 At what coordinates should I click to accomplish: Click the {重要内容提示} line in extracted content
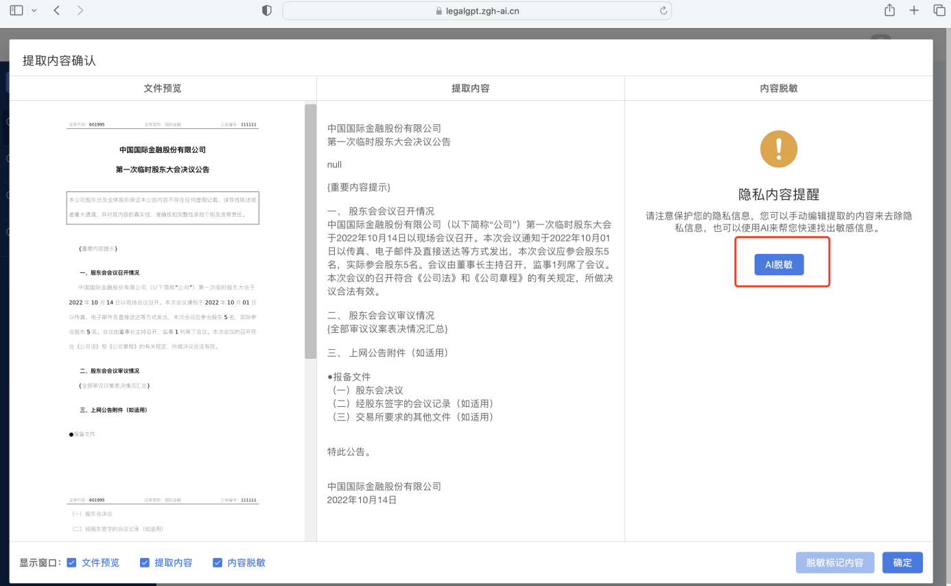pos(359,187)
